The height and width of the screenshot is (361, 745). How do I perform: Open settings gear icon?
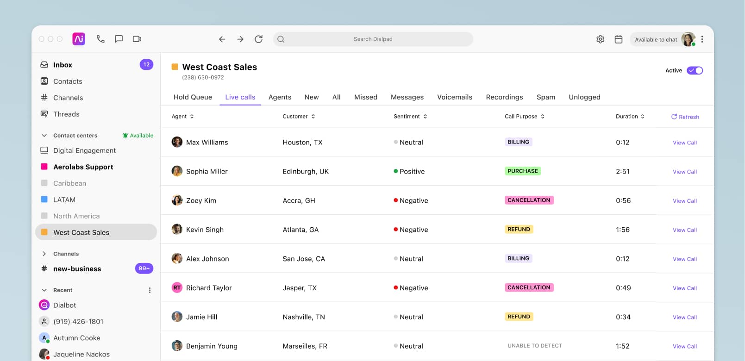(600, 39)
